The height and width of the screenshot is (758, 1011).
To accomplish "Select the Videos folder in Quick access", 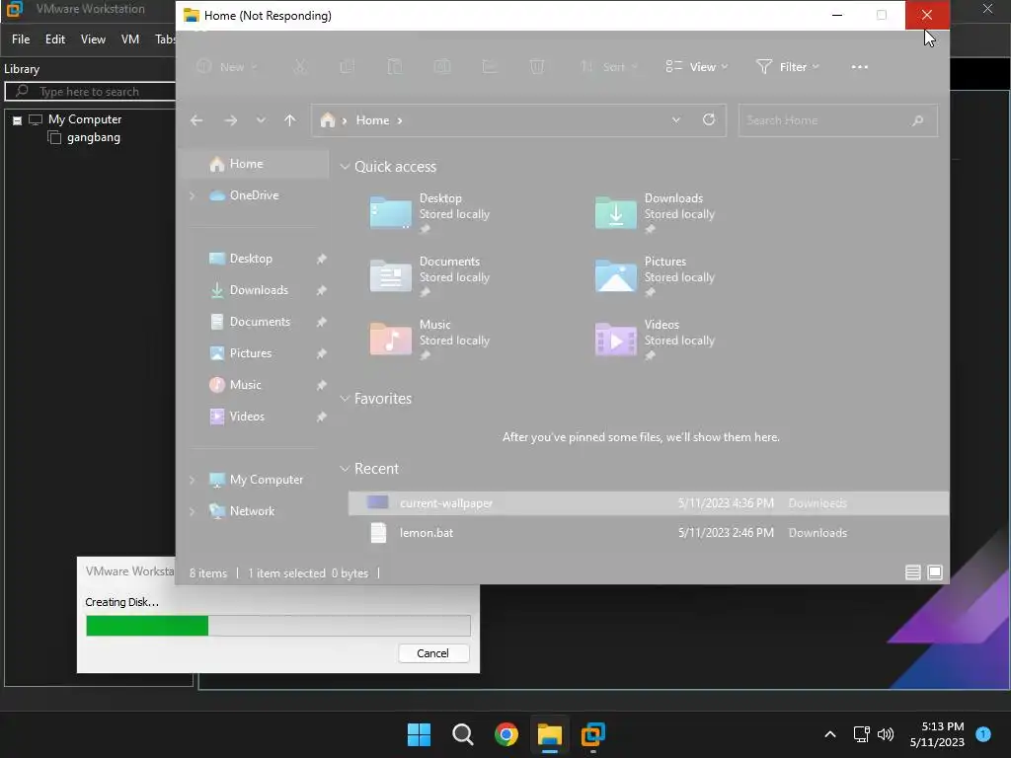I will point(656,340).
